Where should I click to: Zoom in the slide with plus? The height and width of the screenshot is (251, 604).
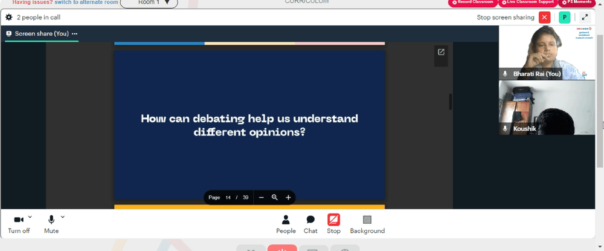[288, 197]
